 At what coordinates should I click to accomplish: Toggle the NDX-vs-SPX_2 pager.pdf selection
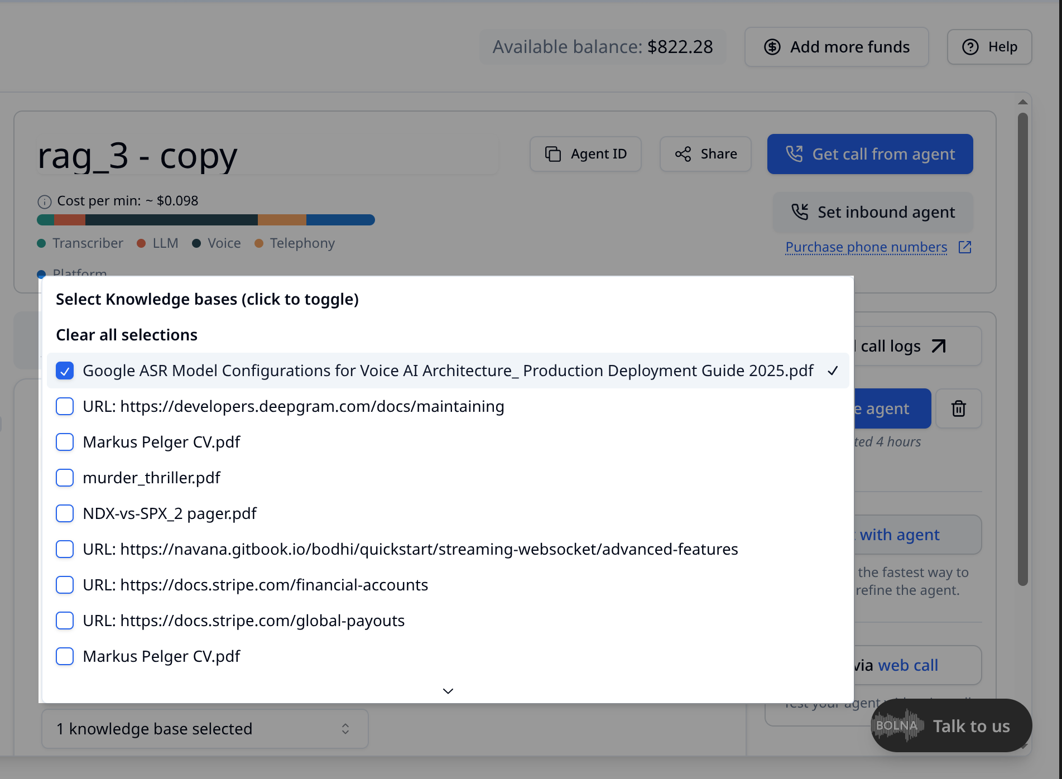point(65,513)
